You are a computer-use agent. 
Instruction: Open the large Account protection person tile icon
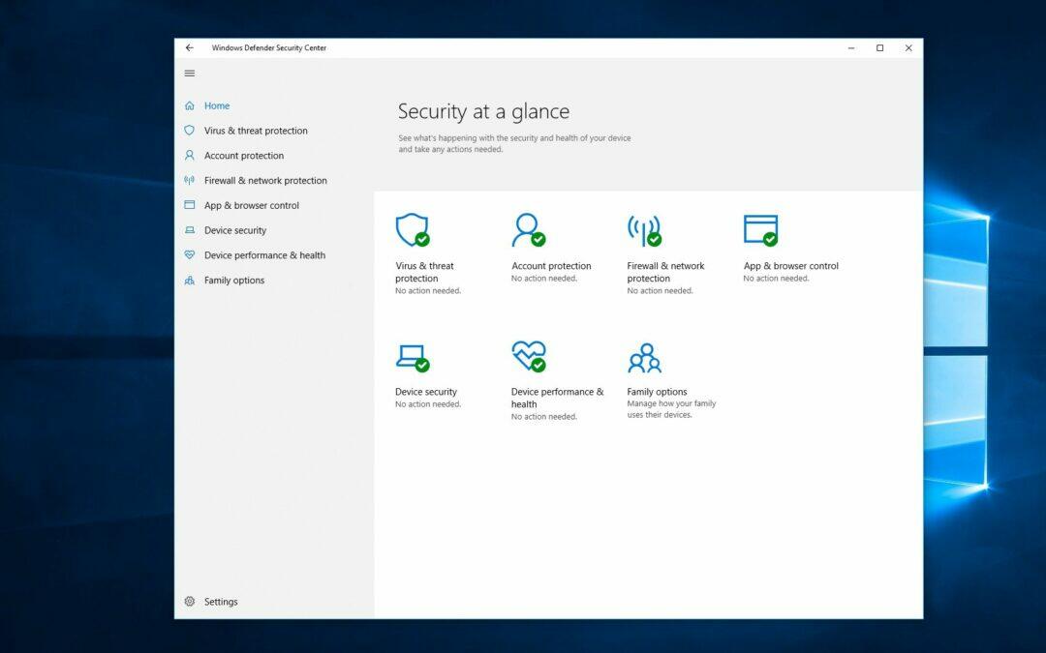coord(529,230)
